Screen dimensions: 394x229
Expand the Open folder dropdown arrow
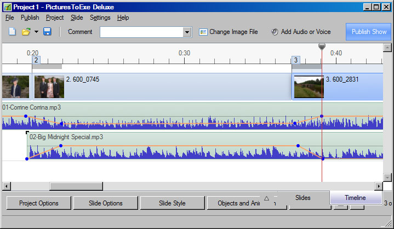(x=36, y=32)
